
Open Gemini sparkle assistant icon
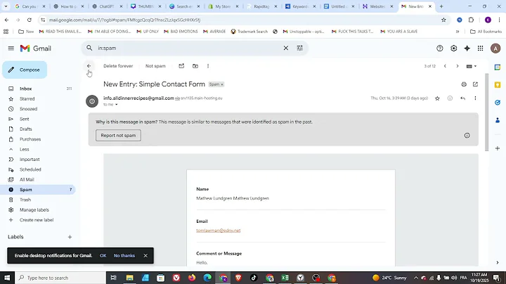pyautogui.click(x=467, y=48)
